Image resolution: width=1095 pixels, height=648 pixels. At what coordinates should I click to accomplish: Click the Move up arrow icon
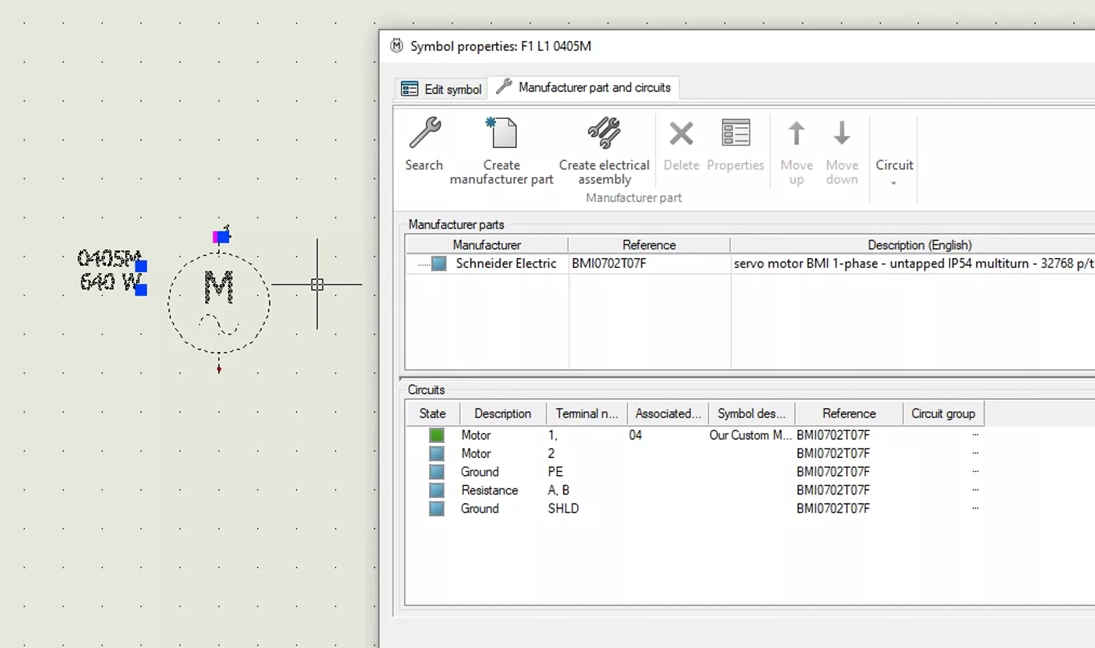tap(796, 133)
